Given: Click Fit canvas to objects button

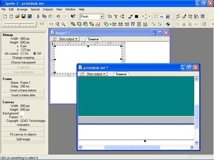Looking at the screenshot, I should [x=23, y=134].
